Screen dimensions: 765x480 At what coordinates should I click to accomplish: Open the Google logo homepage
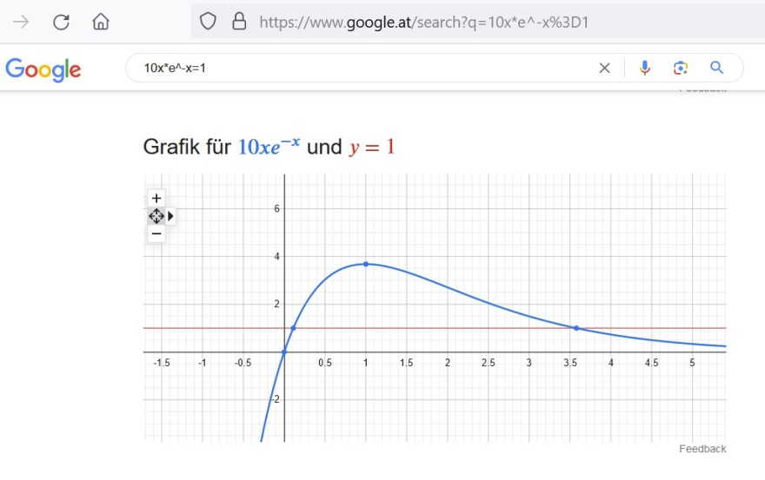[x=43, y=69]
